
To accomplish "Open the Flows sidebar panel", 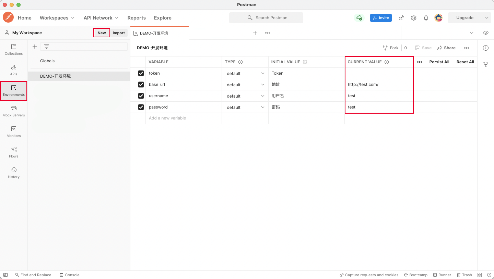I will 14,152.
